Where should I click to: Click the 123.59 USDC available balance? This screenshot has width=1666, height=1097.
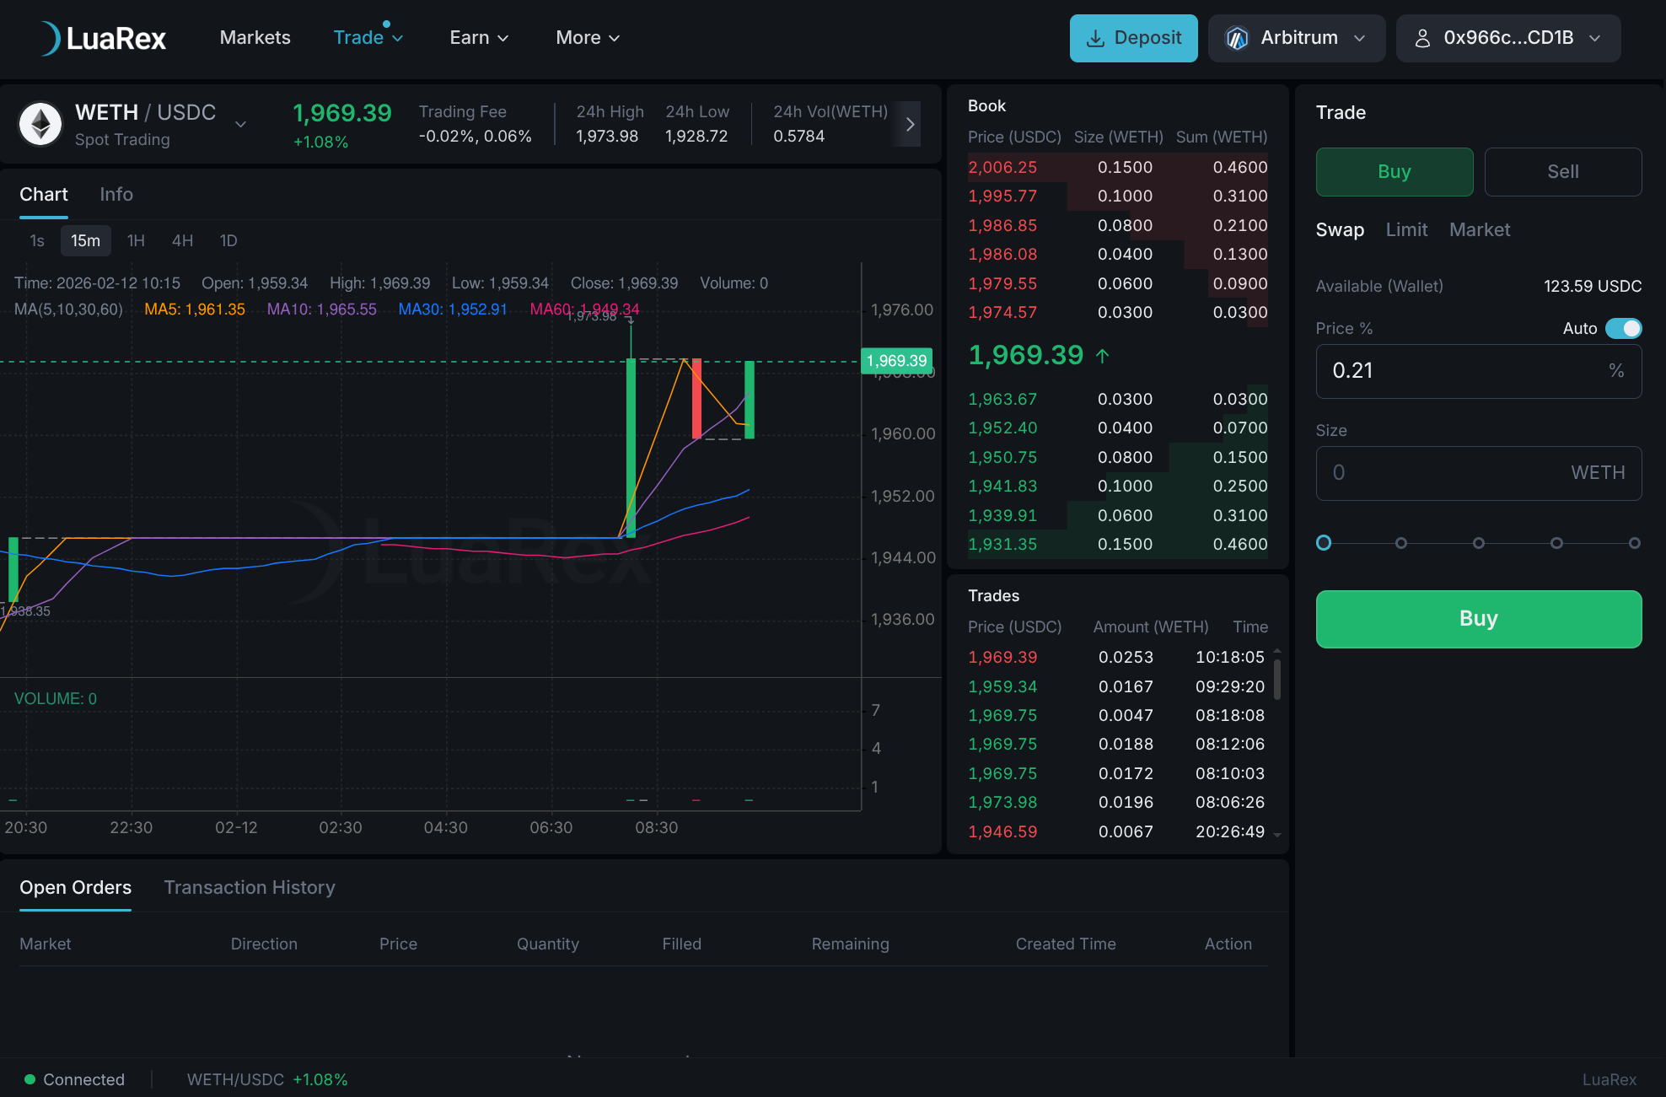click(x=1593, y=286)
